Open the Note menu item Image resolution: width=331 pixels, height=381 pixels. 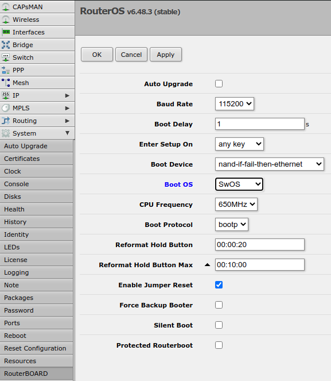click(x=36, y=285)
